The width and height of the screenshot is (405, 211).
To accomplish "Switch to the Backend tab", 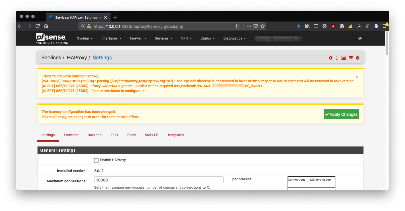I will 95,135.
